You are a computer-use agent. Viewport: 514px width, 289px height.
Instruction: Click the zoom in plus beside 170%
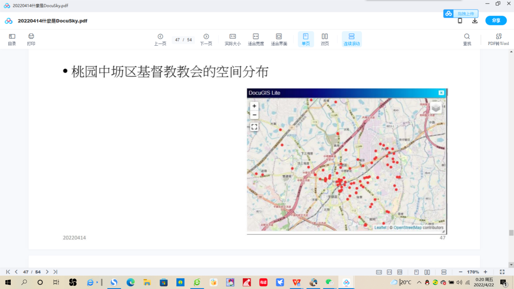tap(485, 272)
